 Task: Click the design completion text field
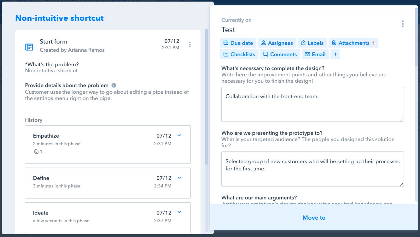click(312, 104)
